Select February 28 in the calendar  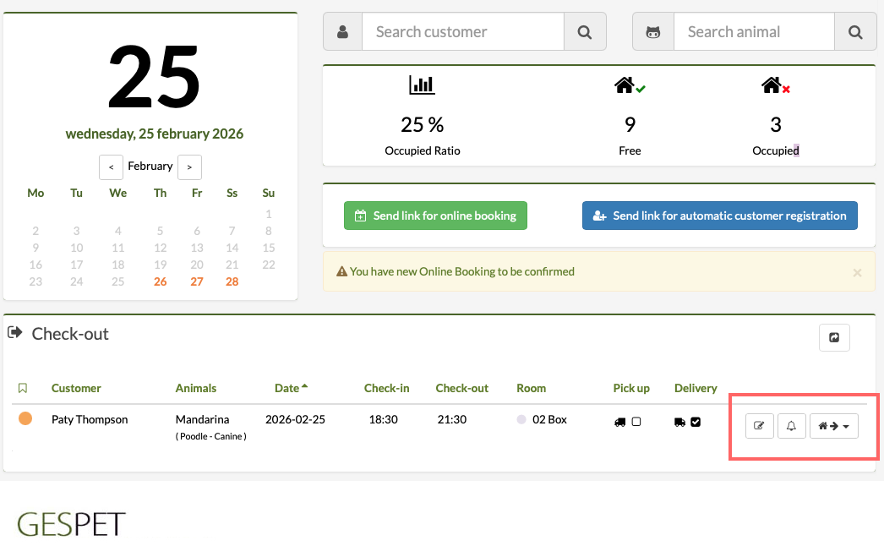tap(232, 281)
